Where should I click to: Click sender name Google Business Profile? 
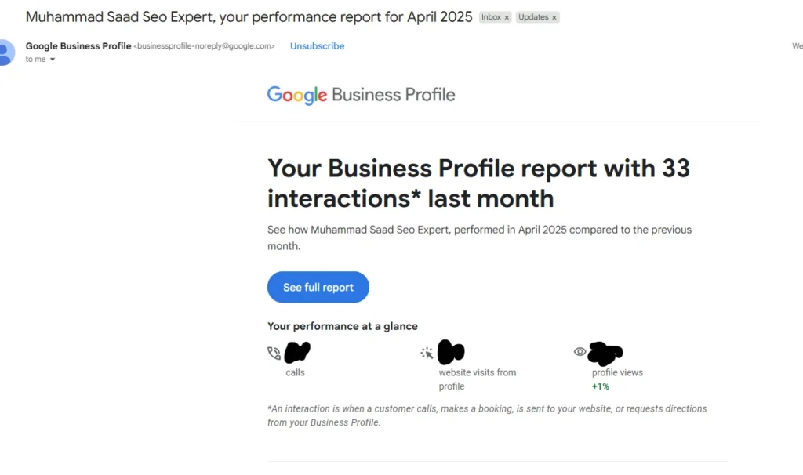[78, 46]
